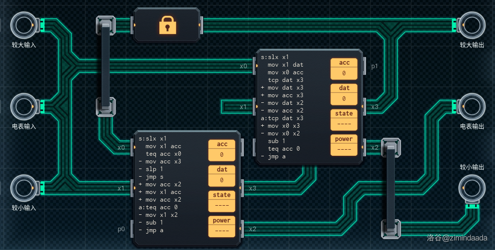Click the 'teq acc x0' code line
The height and width of the screenshot is (250, 495).
[x=163, y=154]
